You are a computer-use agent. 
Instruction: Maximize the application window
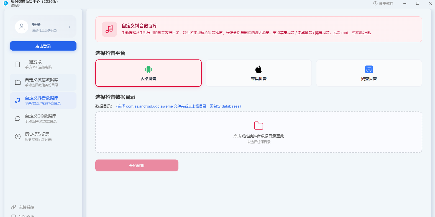click(x=418, y=3)
